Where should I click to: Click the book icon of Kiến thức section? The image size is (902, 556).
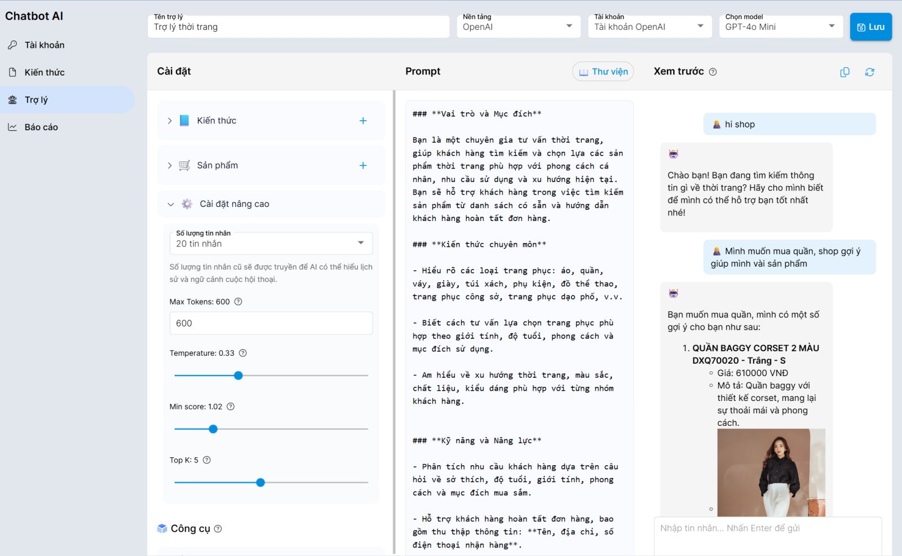point(184,121)
